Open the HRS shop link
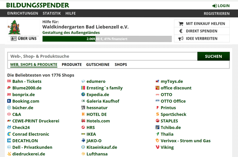238x157 pixels. [91, 127]
